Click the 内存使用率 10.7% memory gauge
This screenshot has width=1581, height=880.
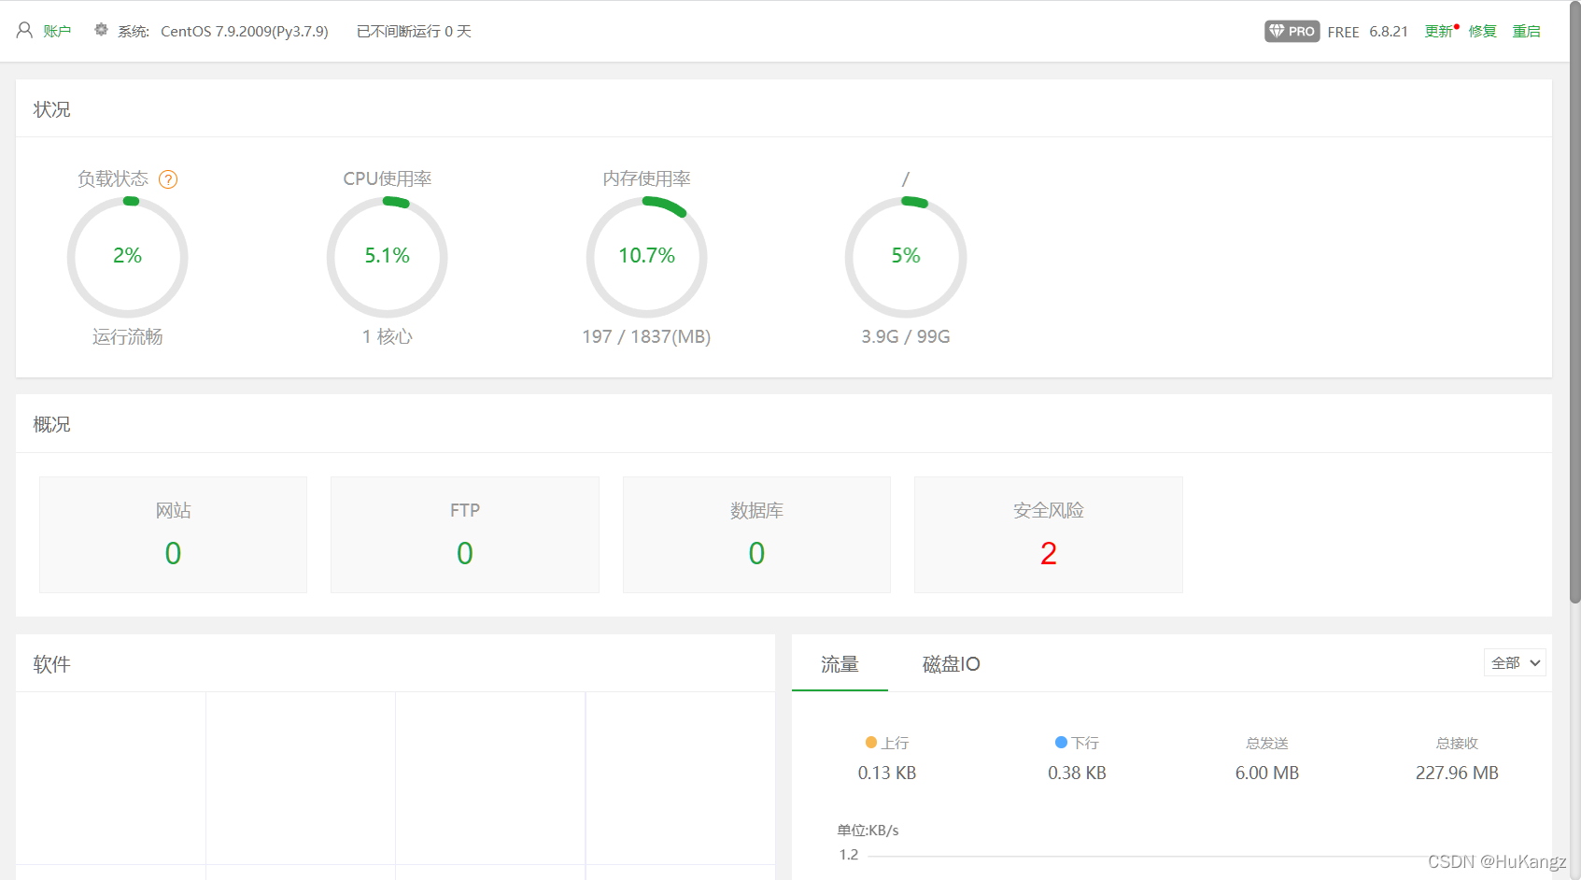[646, 257]
